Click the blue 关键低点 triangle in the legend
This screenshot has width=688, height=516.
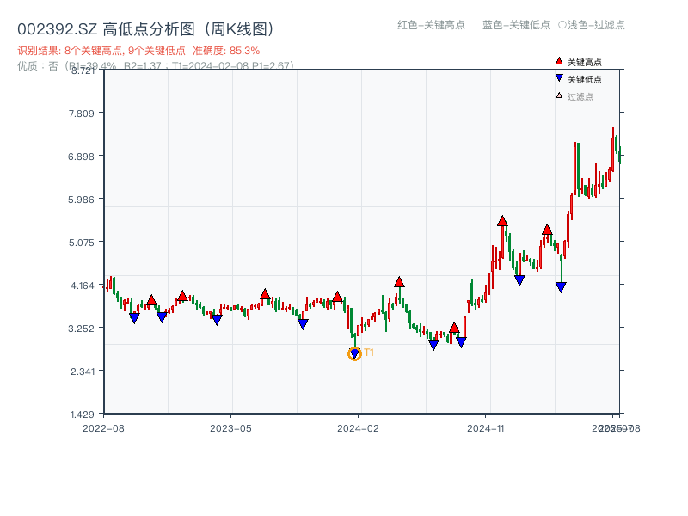pyautogui.click(x=559, y=78)
